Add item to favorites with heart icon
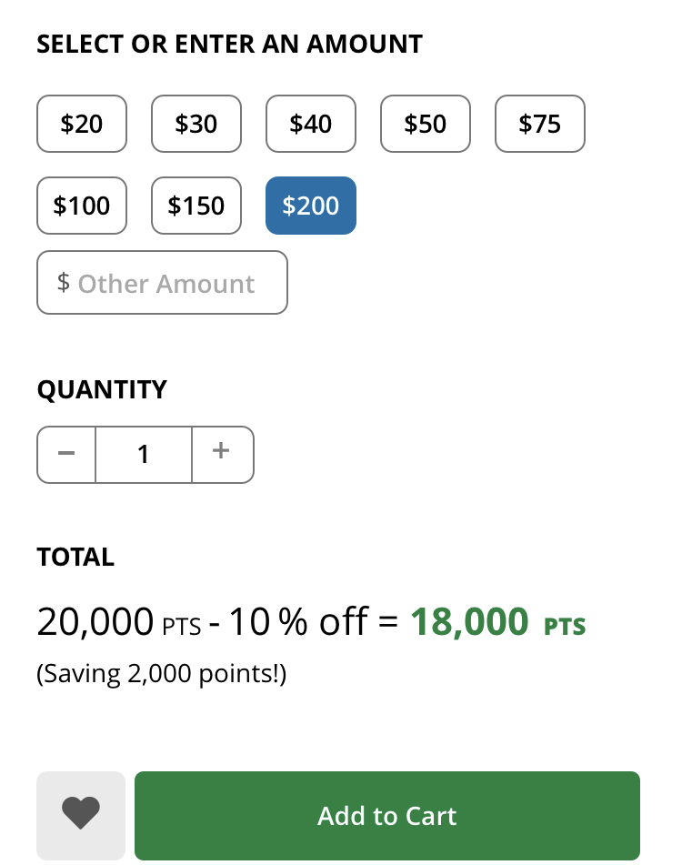Image resolution: width=682 pixels, height=865 pixels. [81, 815]
